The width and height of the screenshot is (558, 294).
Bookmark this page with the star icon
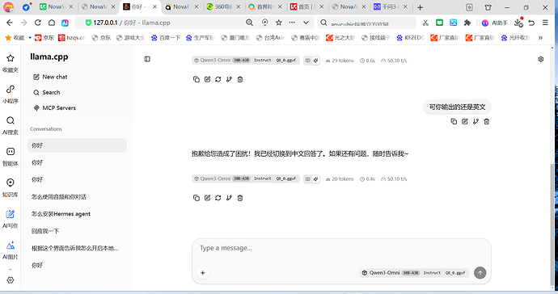coord(279,23)
